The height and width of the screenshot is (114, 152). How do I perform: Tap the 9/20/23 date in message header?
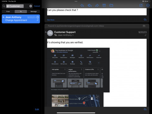[142, 32]
